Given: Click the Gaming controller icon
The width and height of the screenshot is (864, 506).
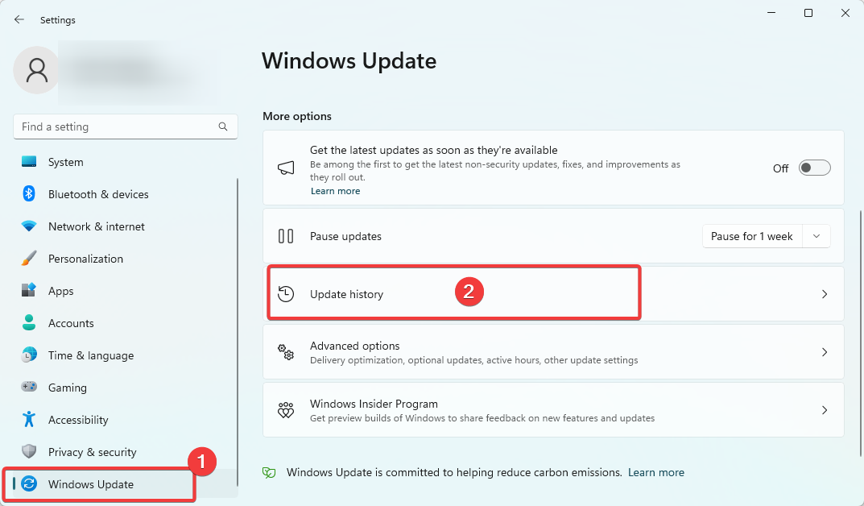Looking at the screenshot, I should pyautogui.click(x=29, y=388).
